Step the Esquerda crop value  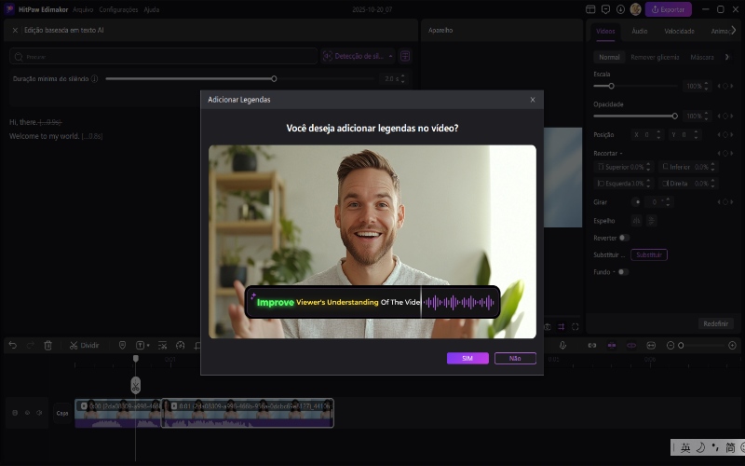click(x=648, y=183)
